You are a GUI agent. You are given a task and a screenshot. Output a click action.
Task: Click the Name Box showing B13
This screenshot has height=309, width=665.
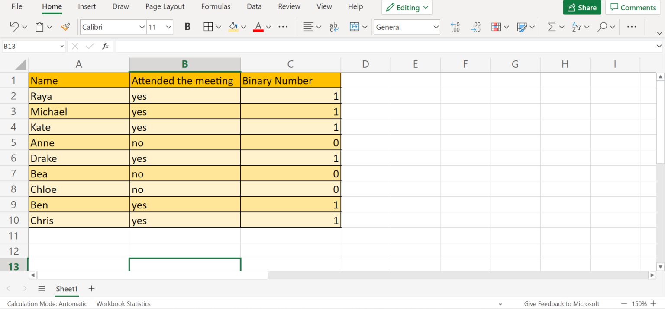click(30, 46)
